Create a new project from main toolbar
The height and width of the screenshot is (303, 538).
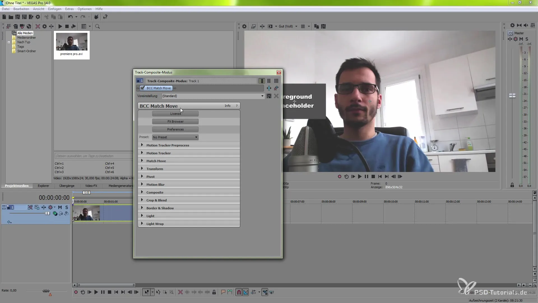[x=4, y=17]
